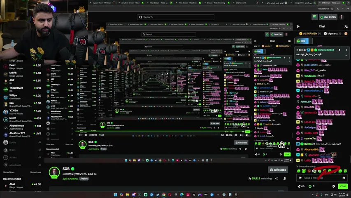
Task: Switch to the (18) Home / X browser tab
Action: click(246, 3)
